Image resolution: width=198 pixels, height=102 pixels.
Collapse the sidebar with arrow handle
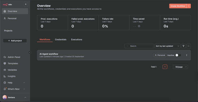tap(30, 52)
